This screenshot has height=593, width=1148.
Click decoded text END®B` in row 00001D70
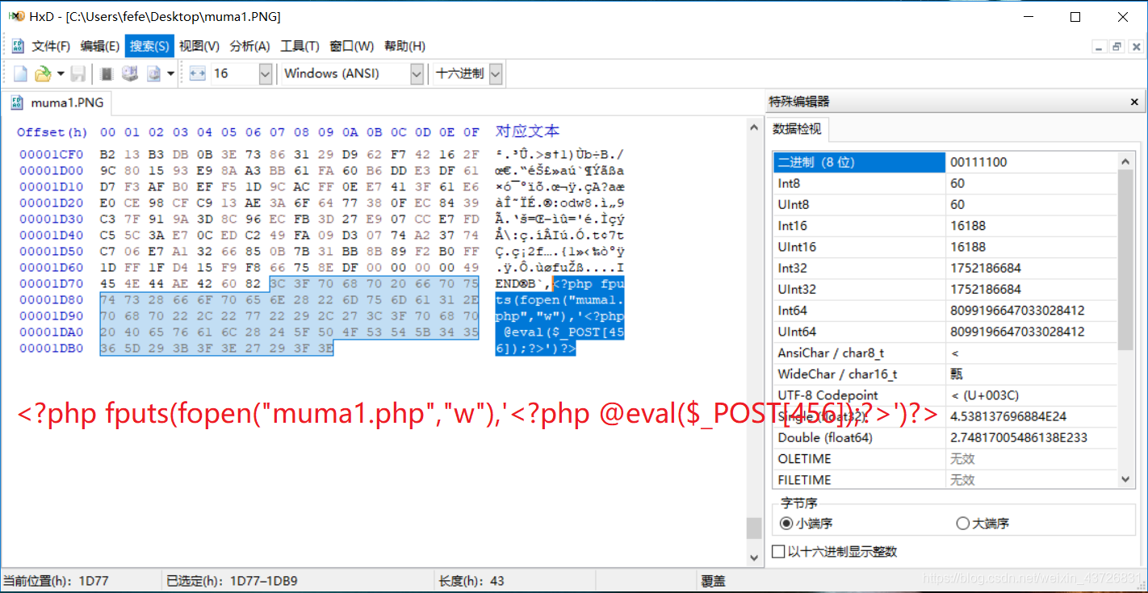(523, 283)
